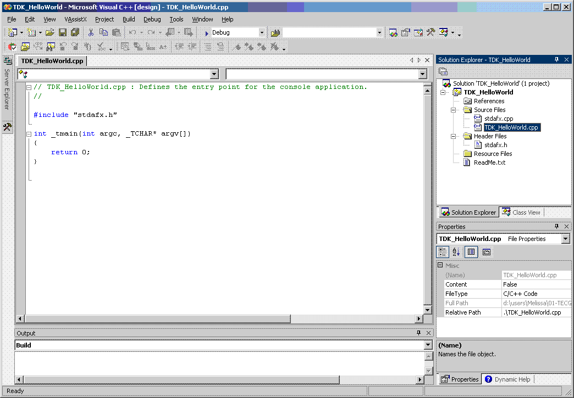
Task: Click the VAssistX open file in workspace icon
Action: [25, 47]
